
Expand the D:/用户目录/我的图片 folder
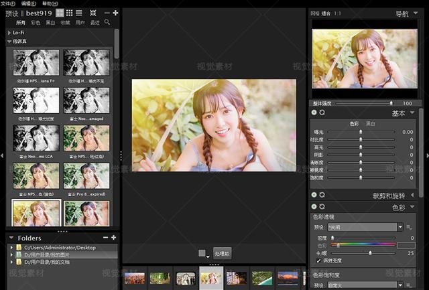[x=11, y=255]
